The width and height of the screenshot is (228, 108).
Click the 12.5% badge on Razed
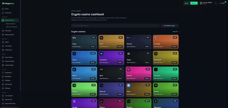[93, 53]
